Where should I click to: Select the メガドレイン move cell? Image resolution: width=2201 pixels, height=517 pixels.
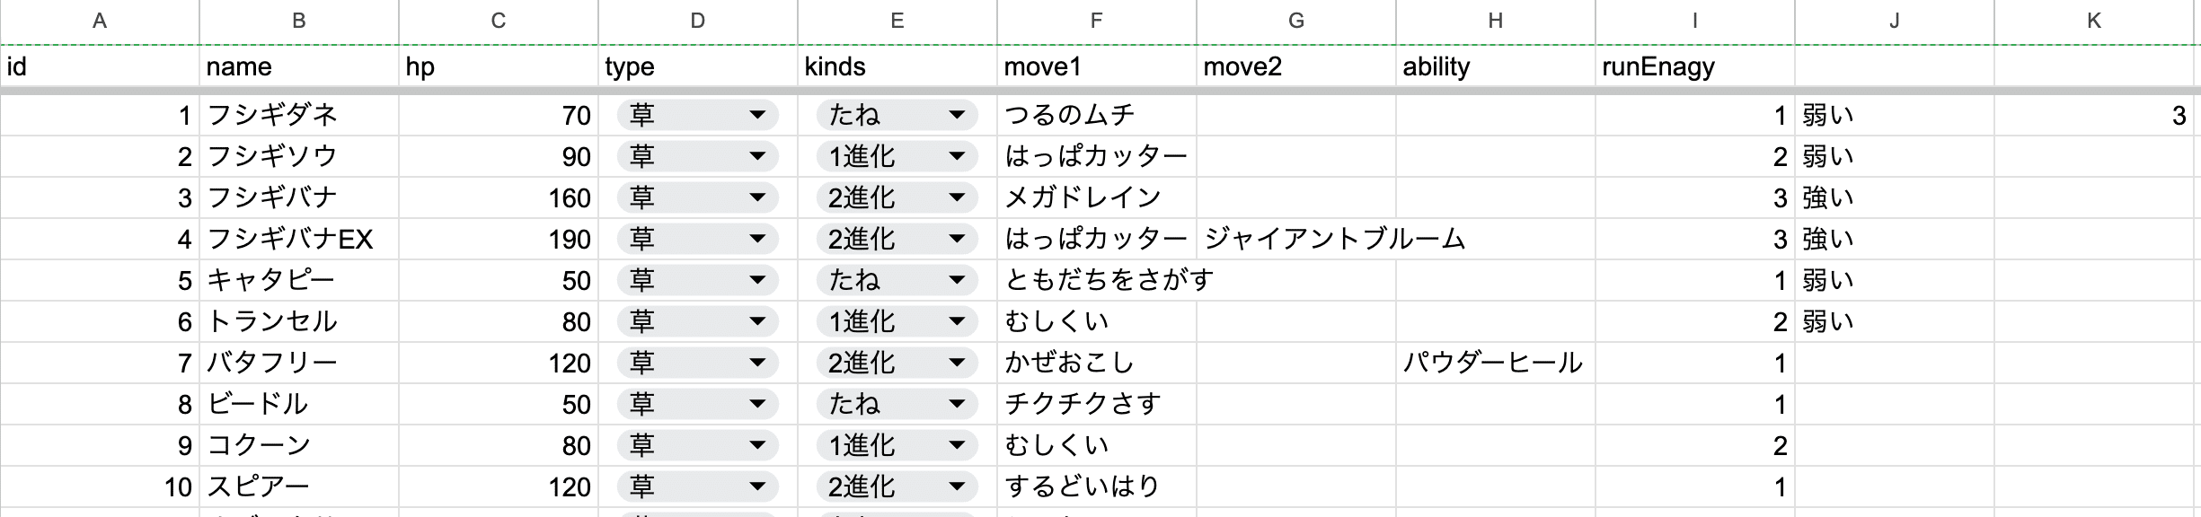click(x=1097, y=197)
